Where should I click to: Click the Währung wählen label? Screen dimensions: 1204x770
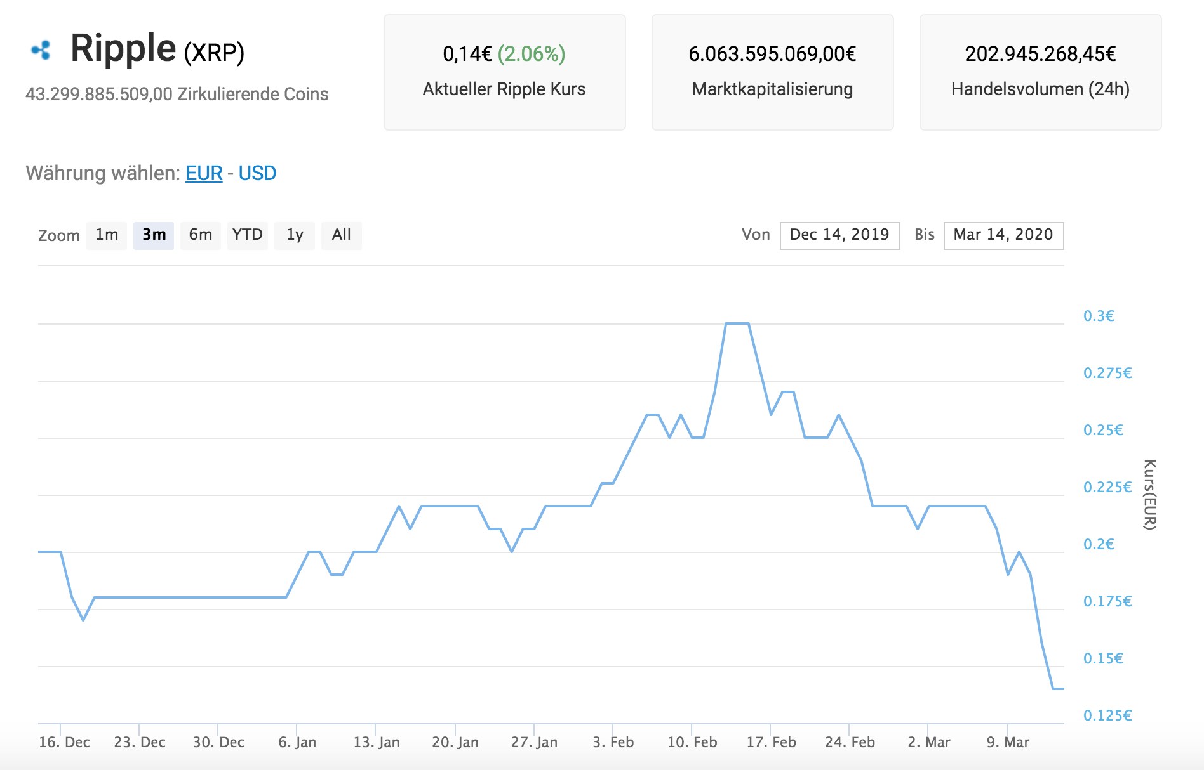103,173
